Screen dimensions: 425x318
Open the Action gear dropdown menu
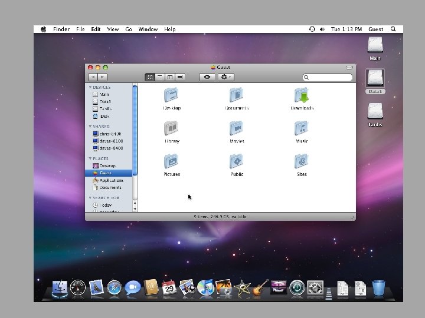[x=225, y=77]
